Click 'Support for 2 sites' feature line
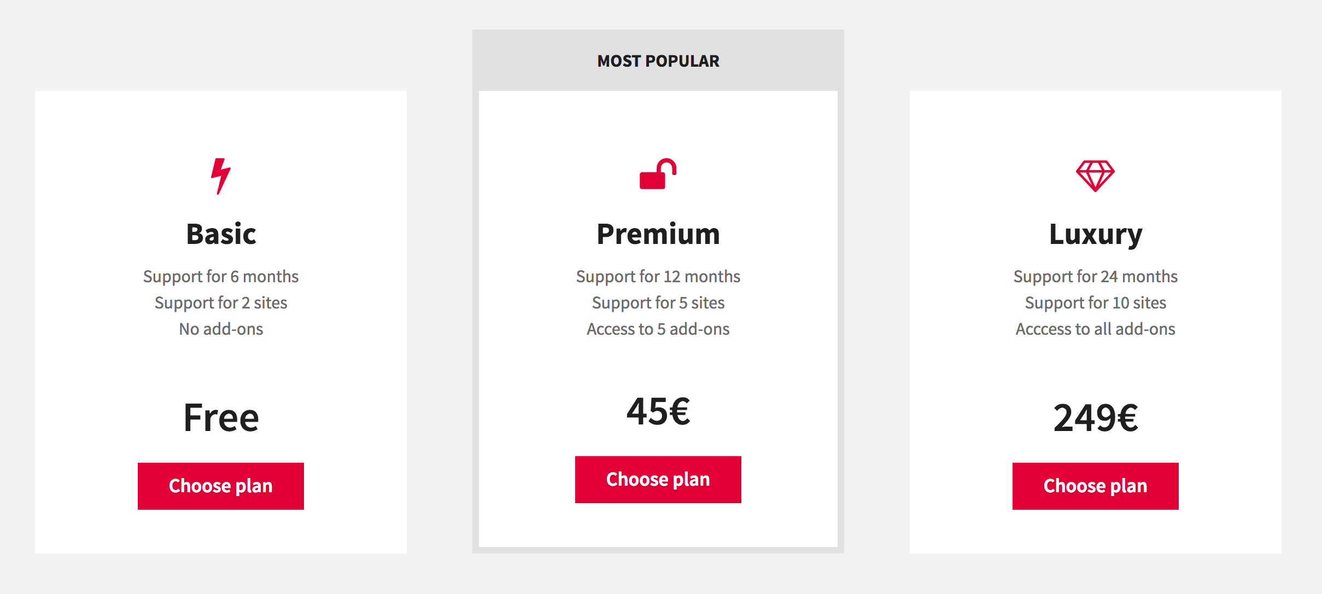Viewport: 1322px width, 594px height. [x=221, y=302]
